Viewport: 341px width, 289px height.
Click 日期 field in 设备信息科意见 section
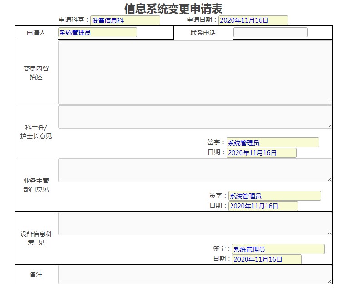click(267, 259)
